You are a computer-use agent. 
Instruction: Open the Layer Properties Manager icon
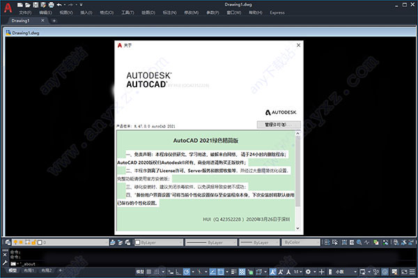click(8, 242)
